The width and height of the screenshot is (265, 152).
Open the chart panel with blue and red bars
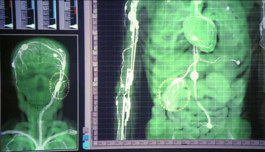tap(68, 15)
